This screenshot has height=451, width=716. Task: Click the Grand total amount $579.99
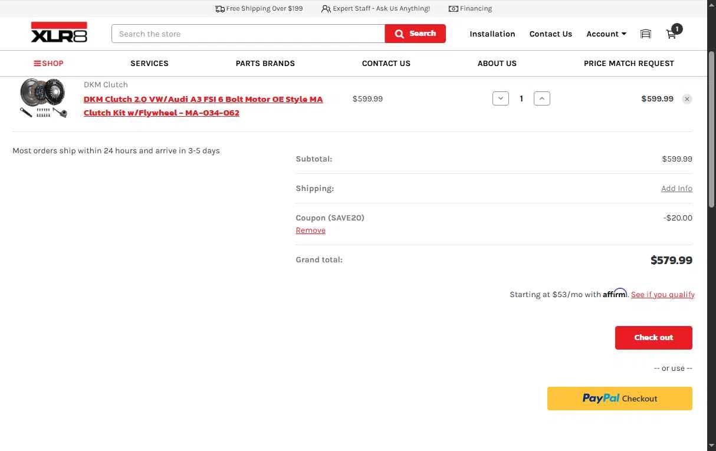671,260
